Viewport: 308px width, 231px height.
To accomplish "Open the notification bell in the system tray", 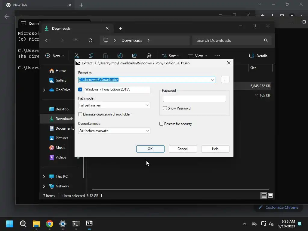I will pos(300,224).
